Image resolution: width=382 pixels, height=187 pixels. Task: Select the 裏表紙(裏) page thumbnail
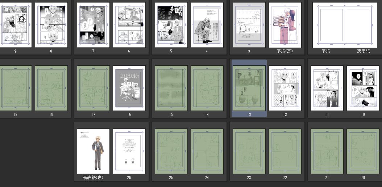pyautogui.click(x=93, y=151)
